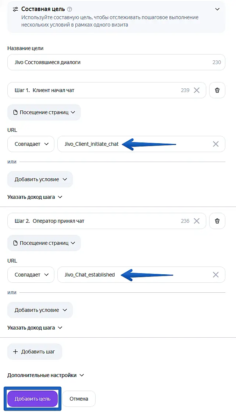Click the Добавить шаг button
The width and height of the screenshot is (236, 412).
click(x=35, y=352)
